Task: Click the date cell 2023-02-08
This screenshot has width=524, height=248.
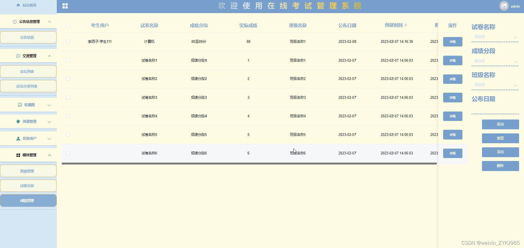Action: pyautogui.click(x=347, y=42)
